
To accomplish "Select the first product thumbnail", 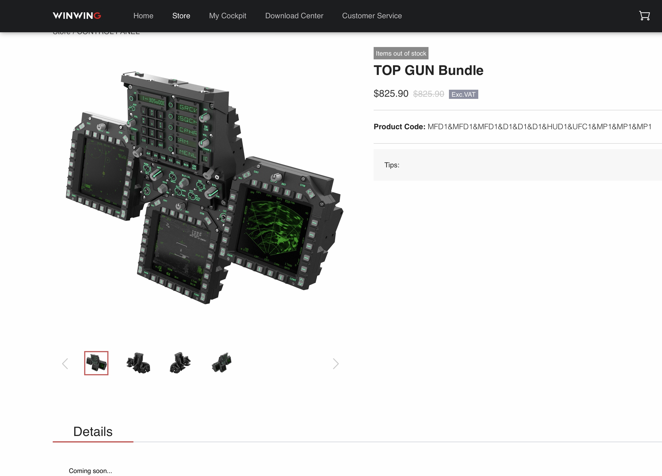I will coord(96,363).
